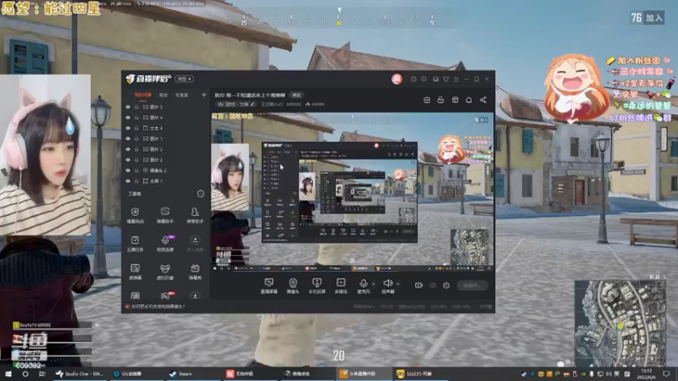Open the 弹幕秀 TV icon tool
Screen dimensions: 678x381
tap(195, 272)
